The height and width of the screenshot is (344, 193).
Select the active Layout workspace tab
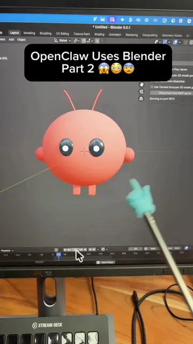14,33
